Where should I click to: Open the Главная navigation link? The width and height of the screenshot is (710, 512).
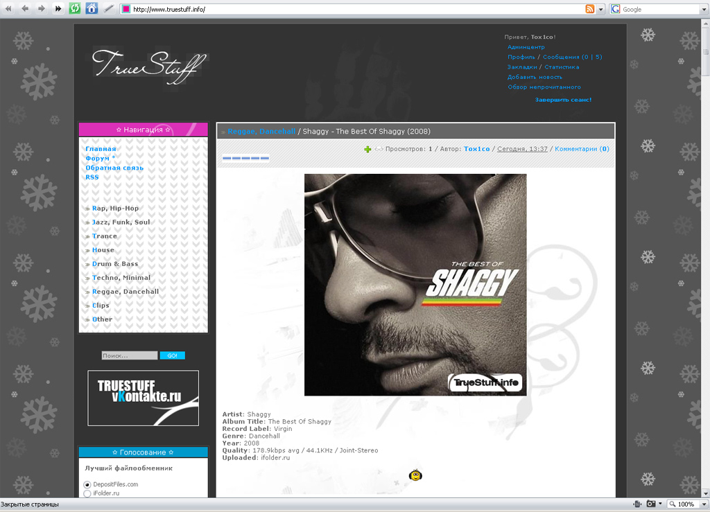(x=101, y=149)
